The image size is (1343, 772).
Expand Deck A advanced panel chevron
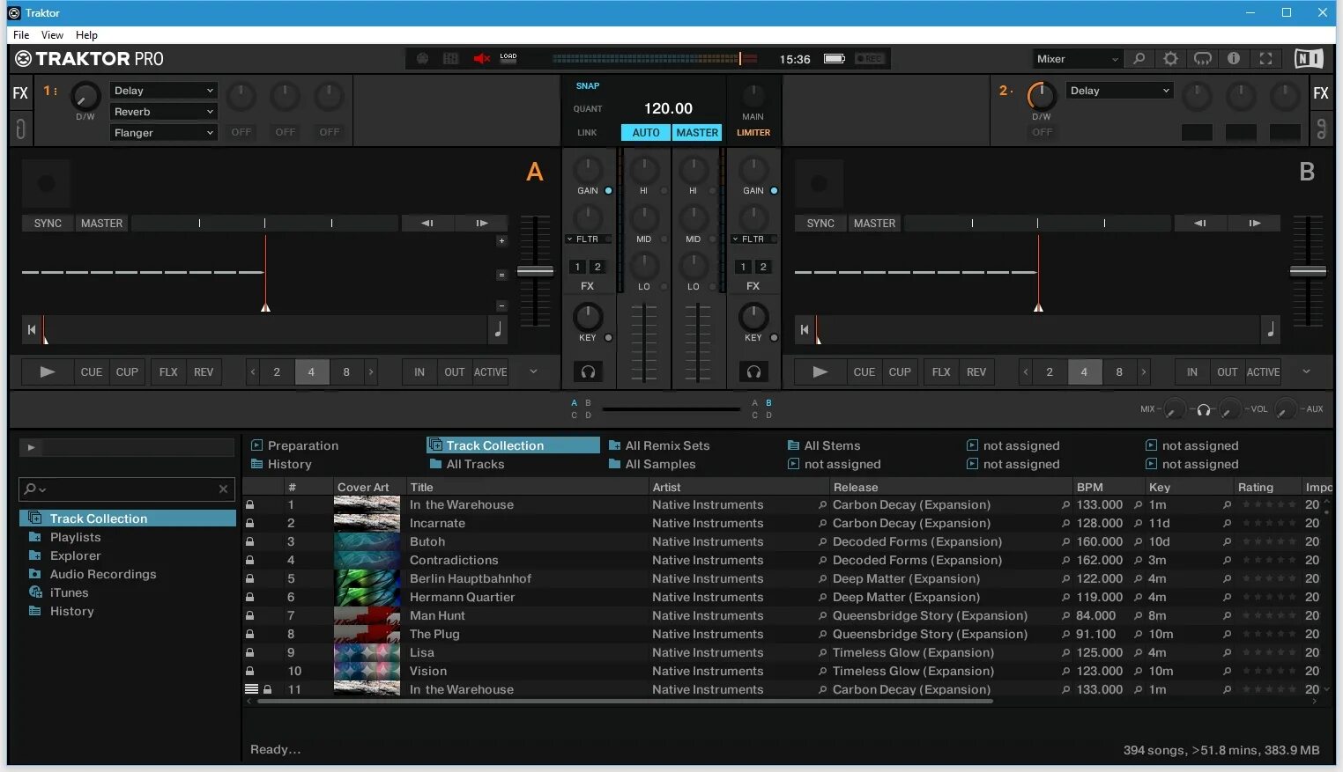tap(533, 371)
